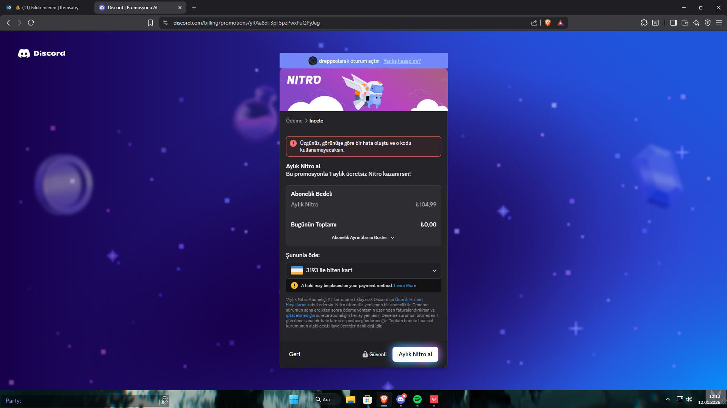Click the browser forward arrow
Image resolution: width=727 pixels, height=408 pixels.
point(20,23)
